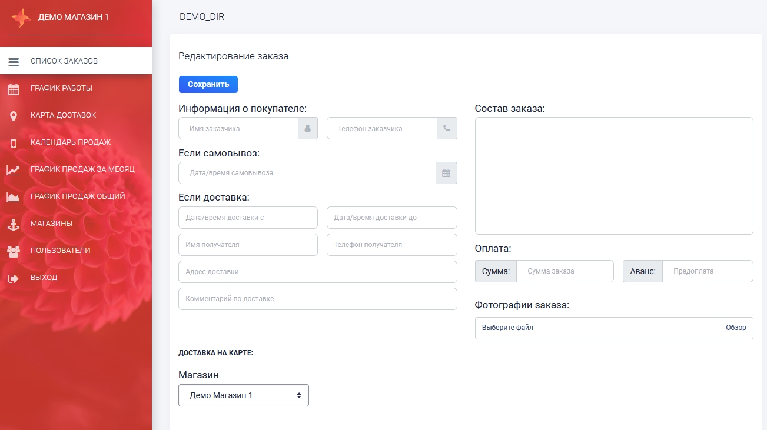The height and width of the screenshot is (430, 767).
Task: Click the line chart icon for monthly sales
Action: (x=14, y=170)
